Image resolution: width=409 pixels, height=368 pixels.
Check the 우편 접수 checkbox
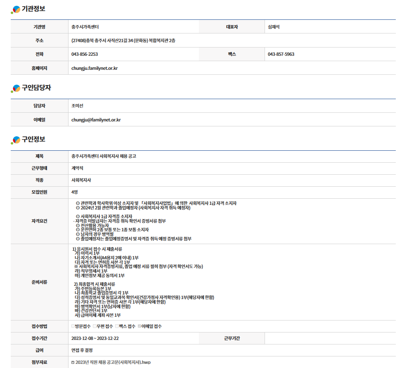pyautogui.click(x=95, y=326)
